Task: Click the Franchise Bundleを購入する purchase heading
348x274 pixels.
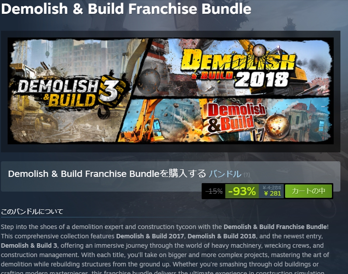Action: [x=107, y=174]
